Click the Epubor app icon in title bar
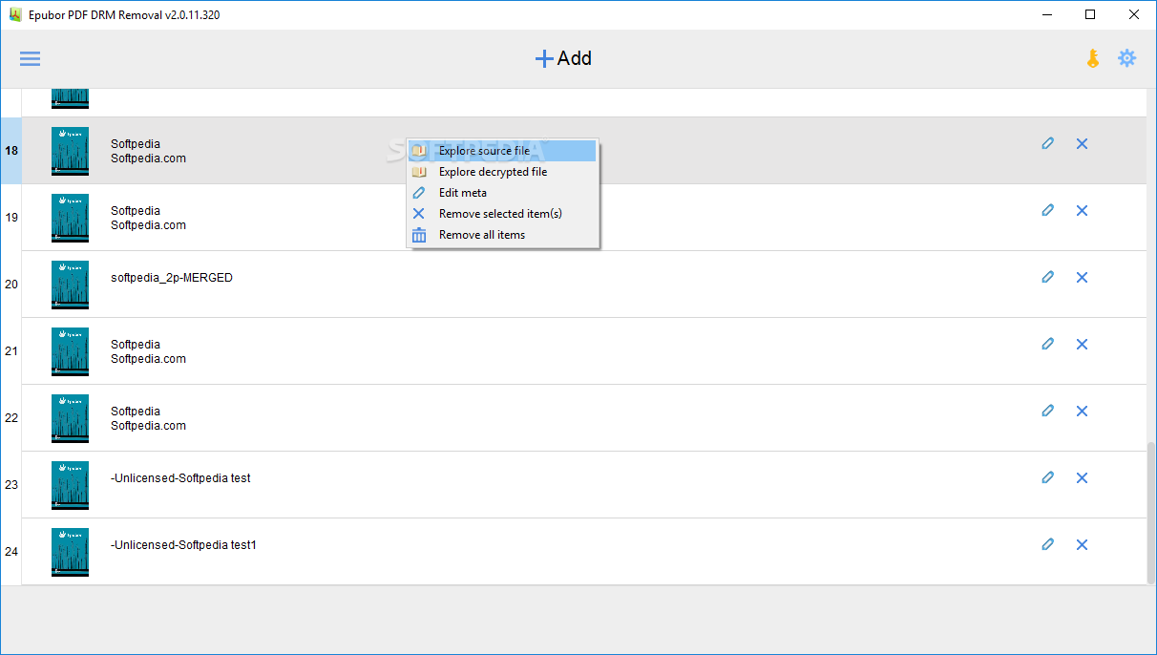The height and width of the screenshot is (655, 1157). click(x=15, y=14)
